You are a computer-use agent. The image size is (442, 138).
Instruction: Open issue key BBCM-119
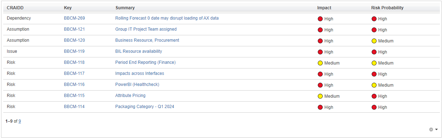point(74,51)
